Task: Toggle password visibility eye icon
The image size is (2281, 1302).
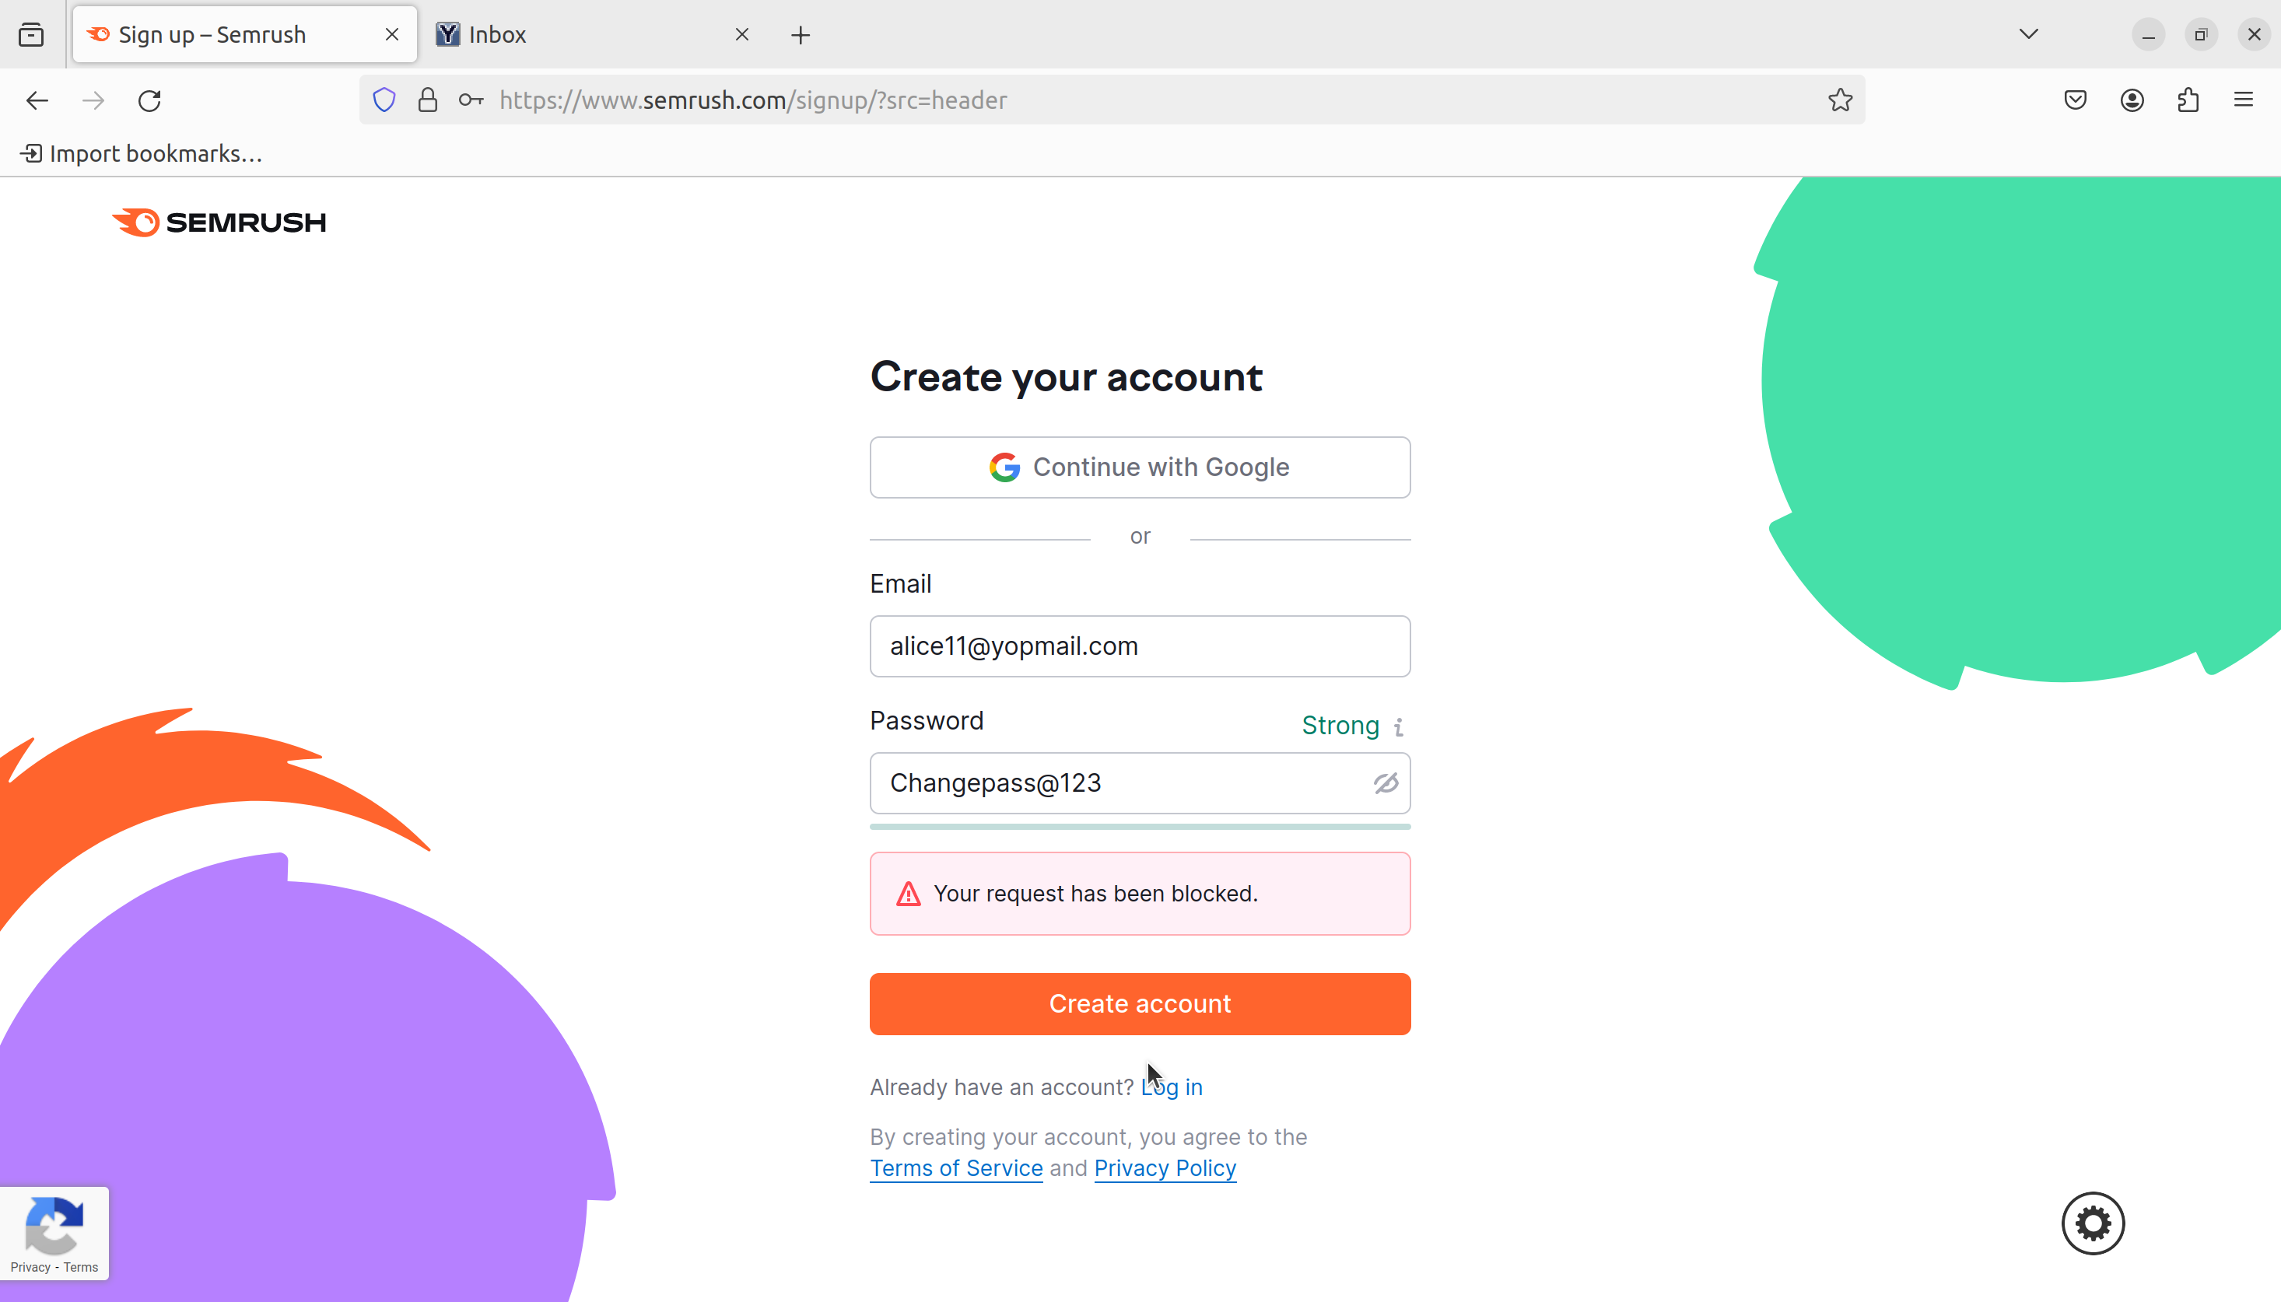Action: (x=1385, y=783)
